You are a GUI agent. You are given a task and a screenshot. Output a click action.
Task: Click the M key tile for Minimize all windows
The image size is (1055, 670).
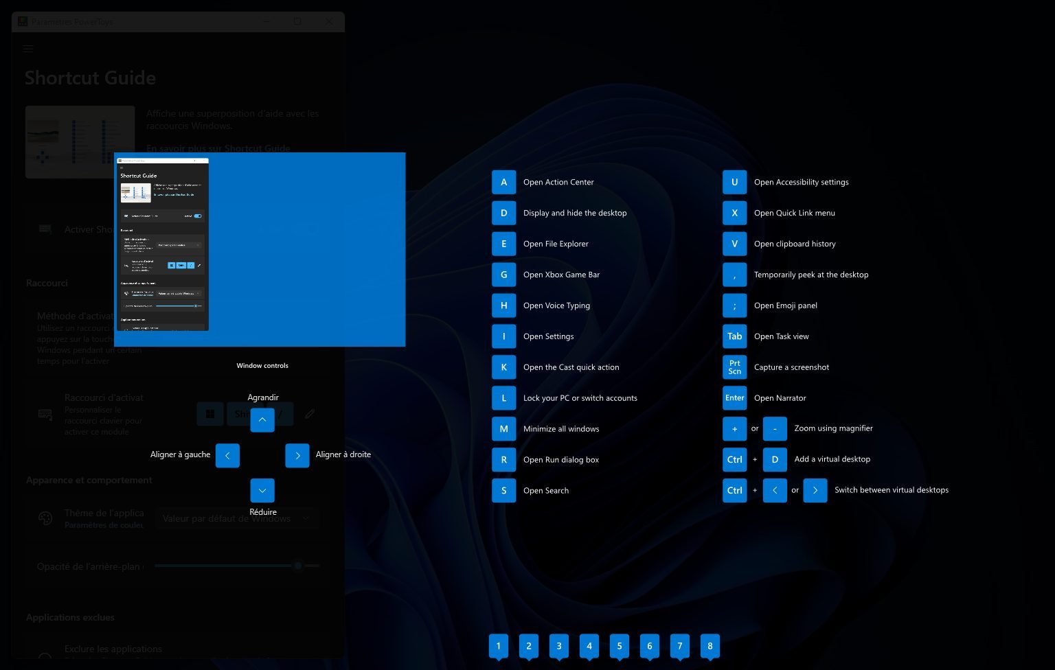[x=503, y=429]
